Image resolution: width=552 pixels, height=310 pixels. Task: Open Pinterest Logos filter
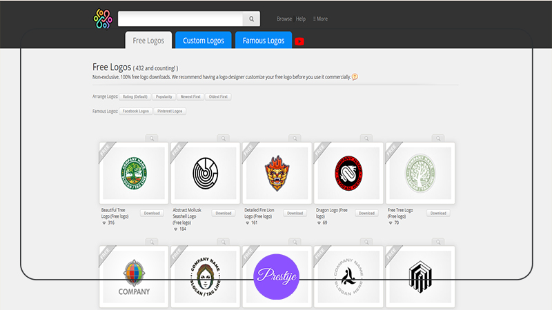170,111
